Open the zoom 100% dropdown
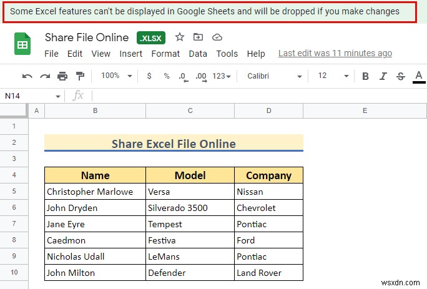 (x=117, y=76)
